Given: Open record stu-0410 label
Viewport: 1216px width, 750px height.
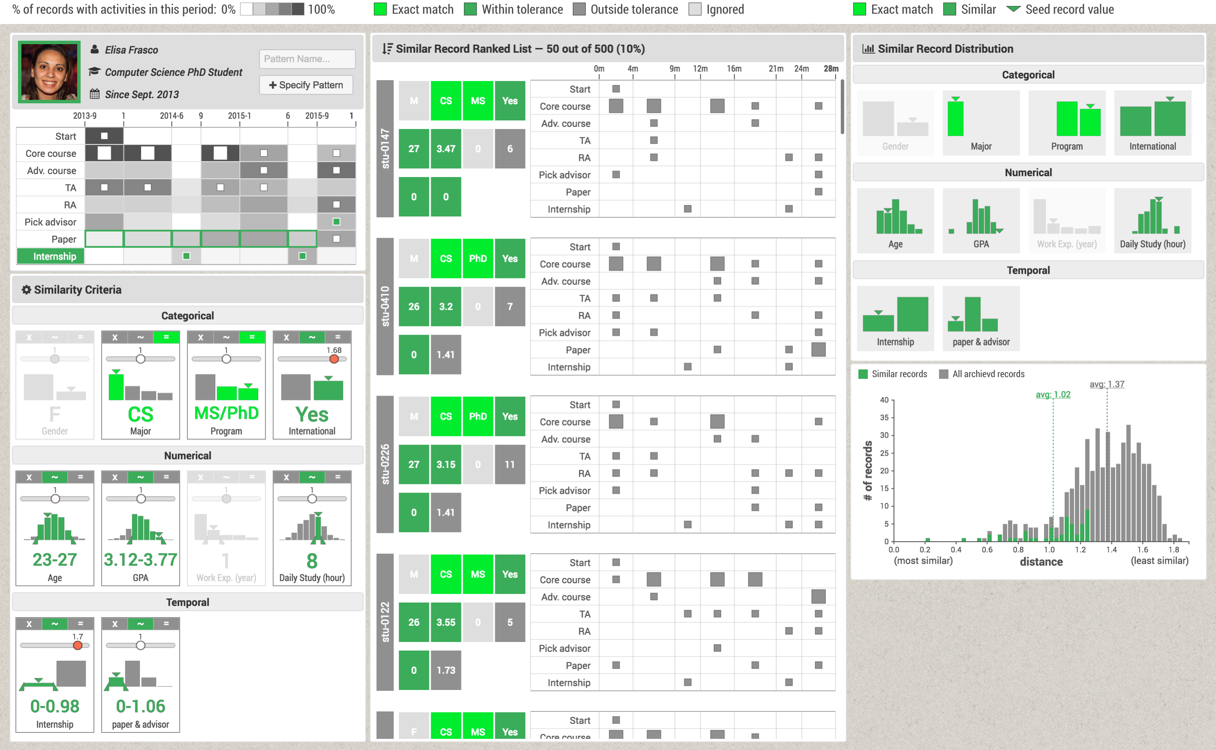Looking at the screenshot, I should pos(385,306).
